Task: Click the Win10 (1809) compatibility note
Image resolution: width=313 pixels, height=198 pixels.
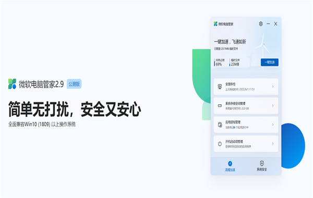Action: click(x=42, y=124)
